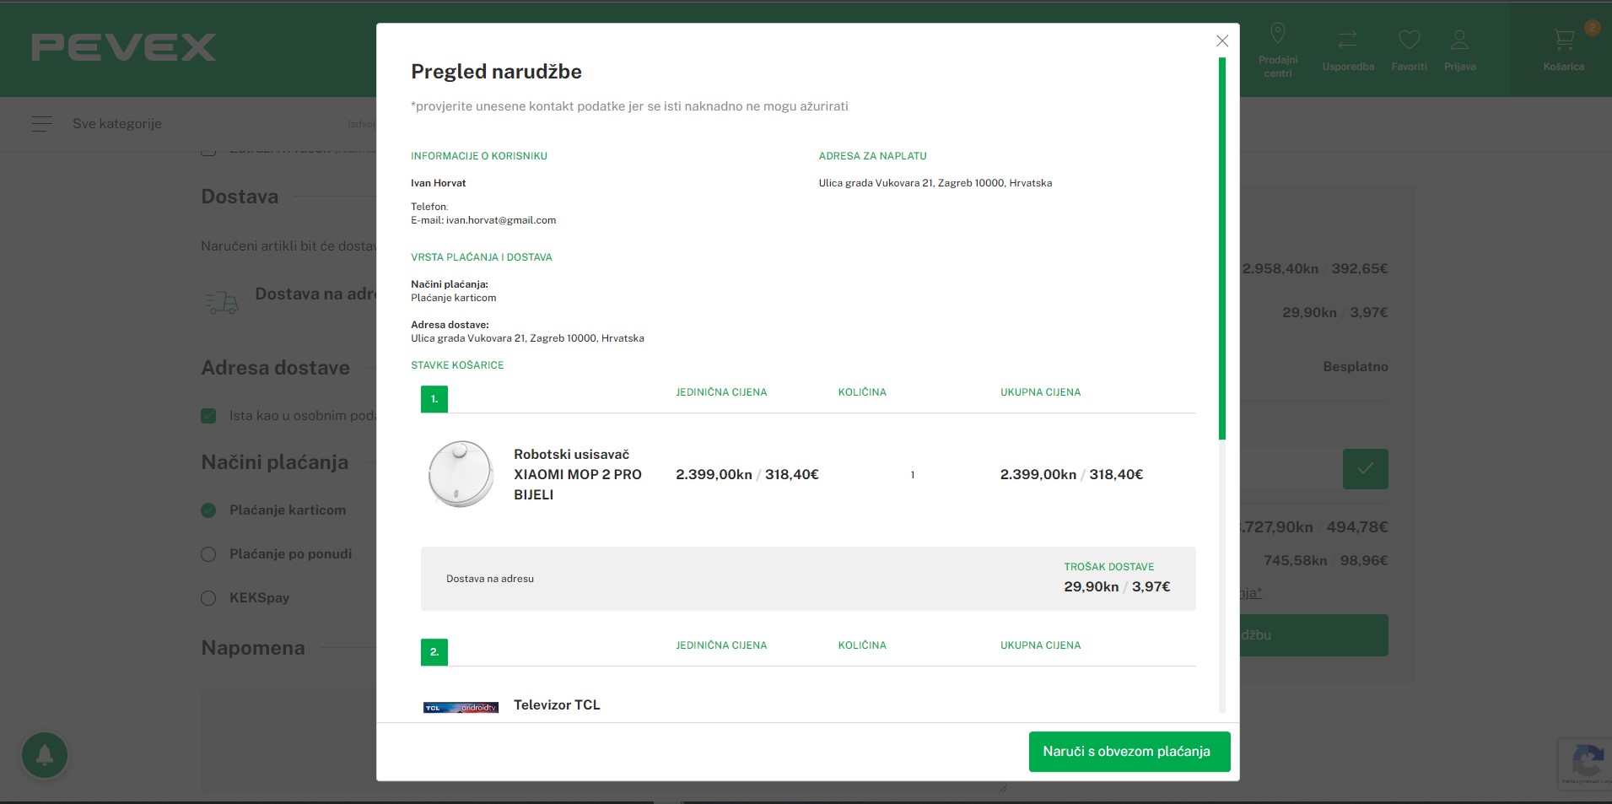Click product name Robotski usisavač XIAOMI MOP 2 PRO
1612x804 pixels.
pyautogui.click(x=578, y=474)
